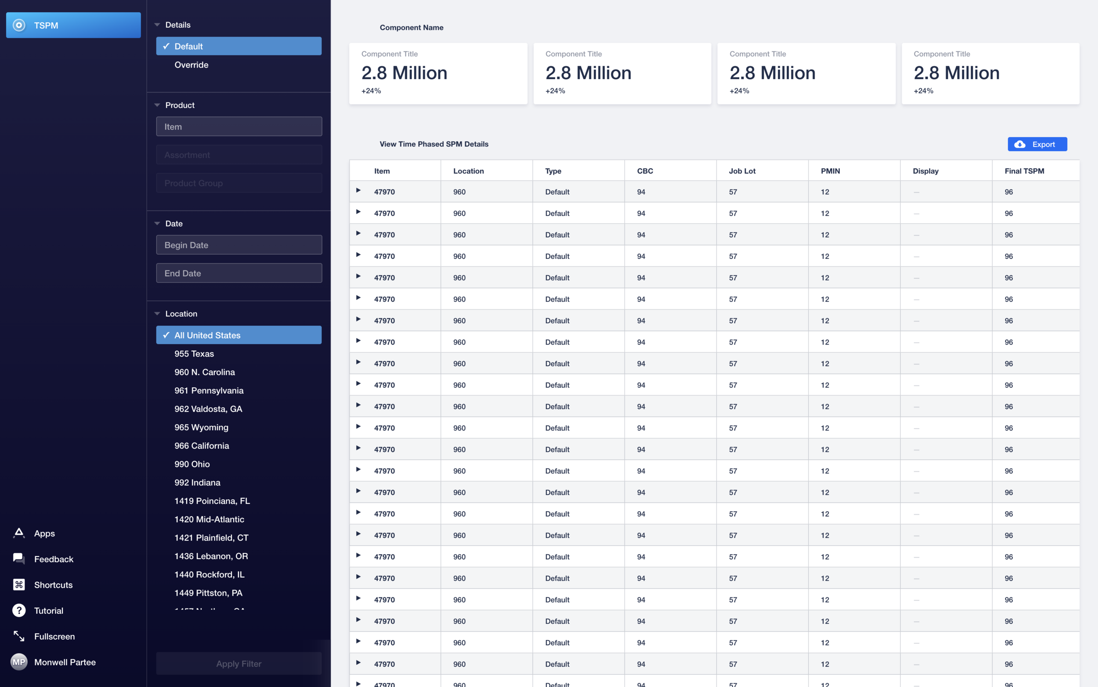Select the Override details option

[191, 65]
